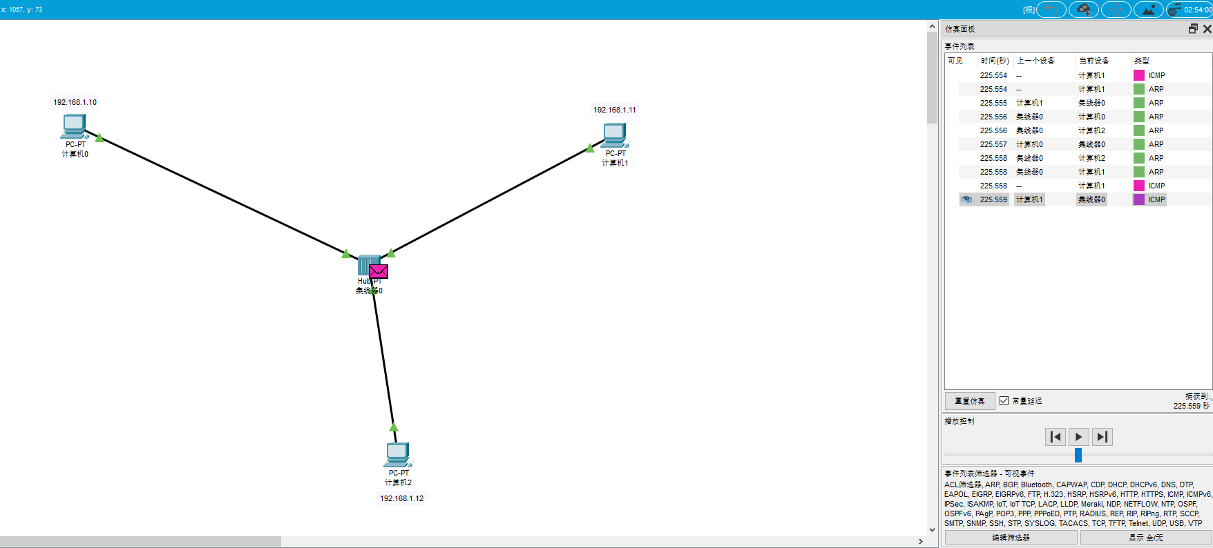
Task: Open the pink ICMP envelope PDU on the hub
Action: (x=379, y=271)
